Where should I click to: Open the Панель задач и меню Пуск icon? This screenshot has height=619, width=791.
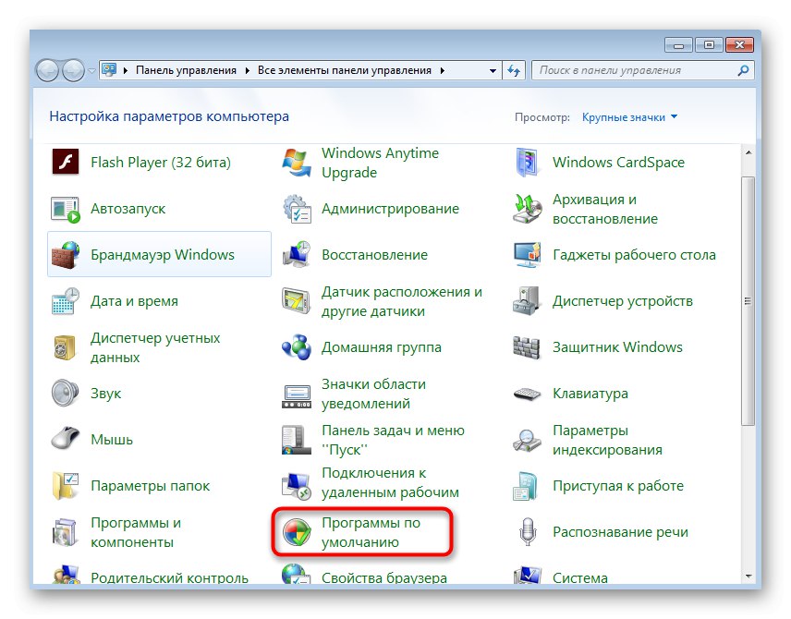[x=297, y=440]
